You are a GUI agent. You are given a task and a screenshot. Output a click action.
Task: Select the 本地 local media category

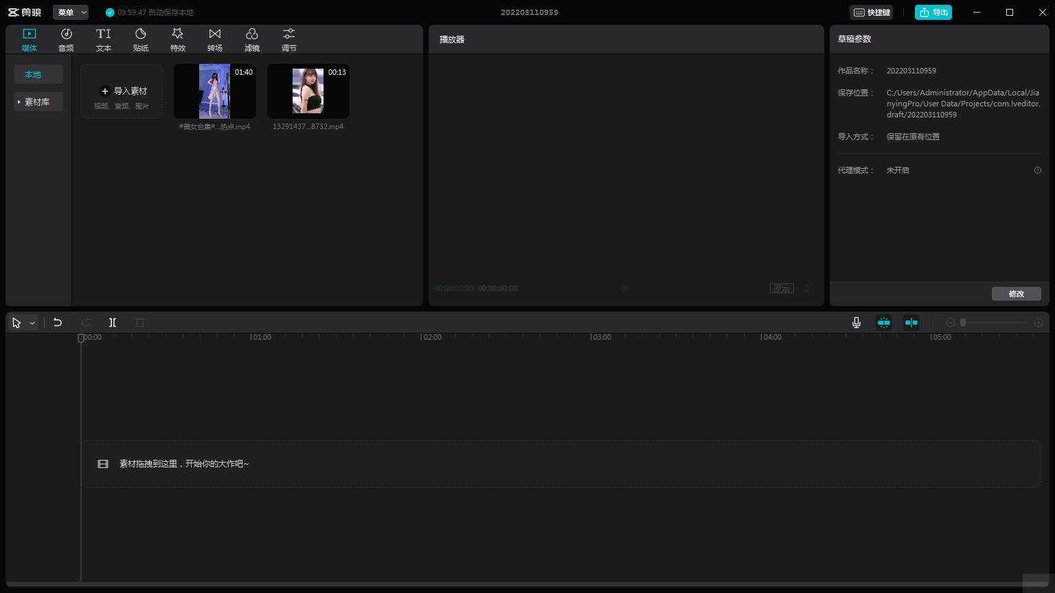coord(38,74)
